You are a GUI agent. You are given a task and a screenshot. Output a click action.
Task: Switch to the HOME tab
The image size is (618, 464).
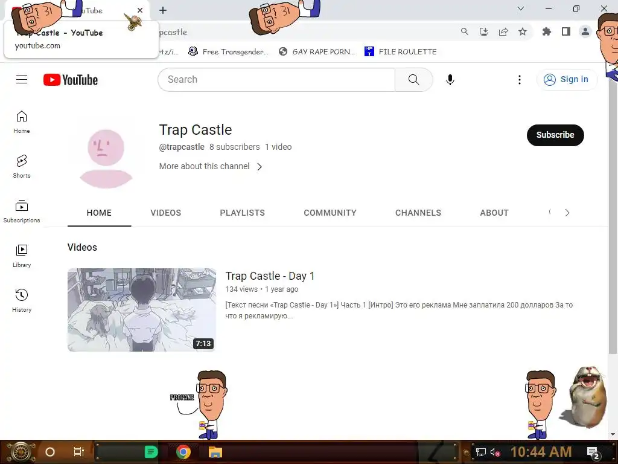(x=100, y=213)
